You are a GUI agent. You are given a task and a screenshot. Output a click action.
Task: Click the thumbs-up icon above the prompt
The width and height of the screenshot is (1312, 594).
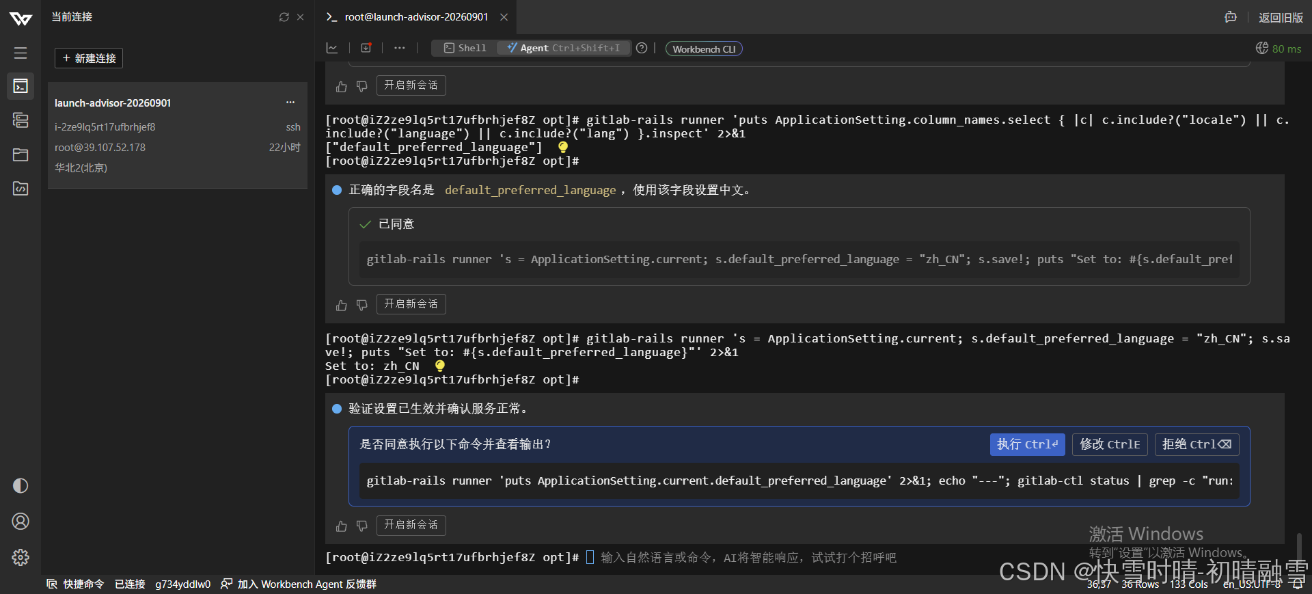click(x=342, y=526)
